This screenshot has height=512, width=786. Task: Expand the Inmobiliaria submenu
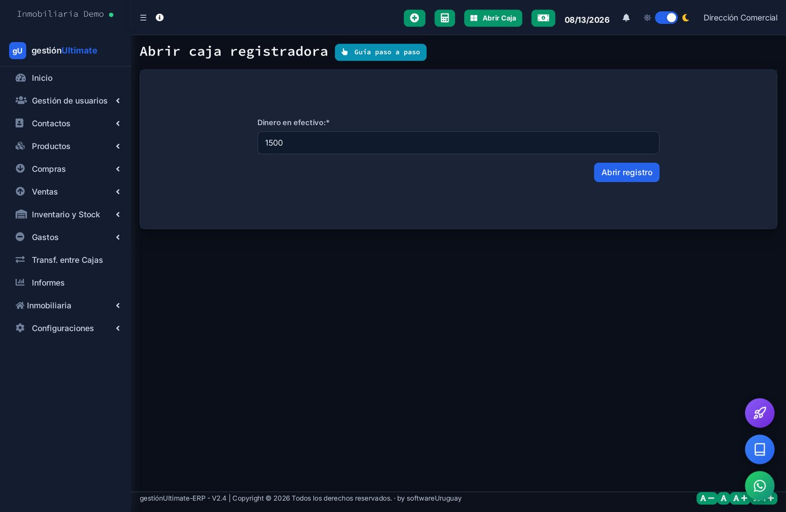[x=65, y=306]
